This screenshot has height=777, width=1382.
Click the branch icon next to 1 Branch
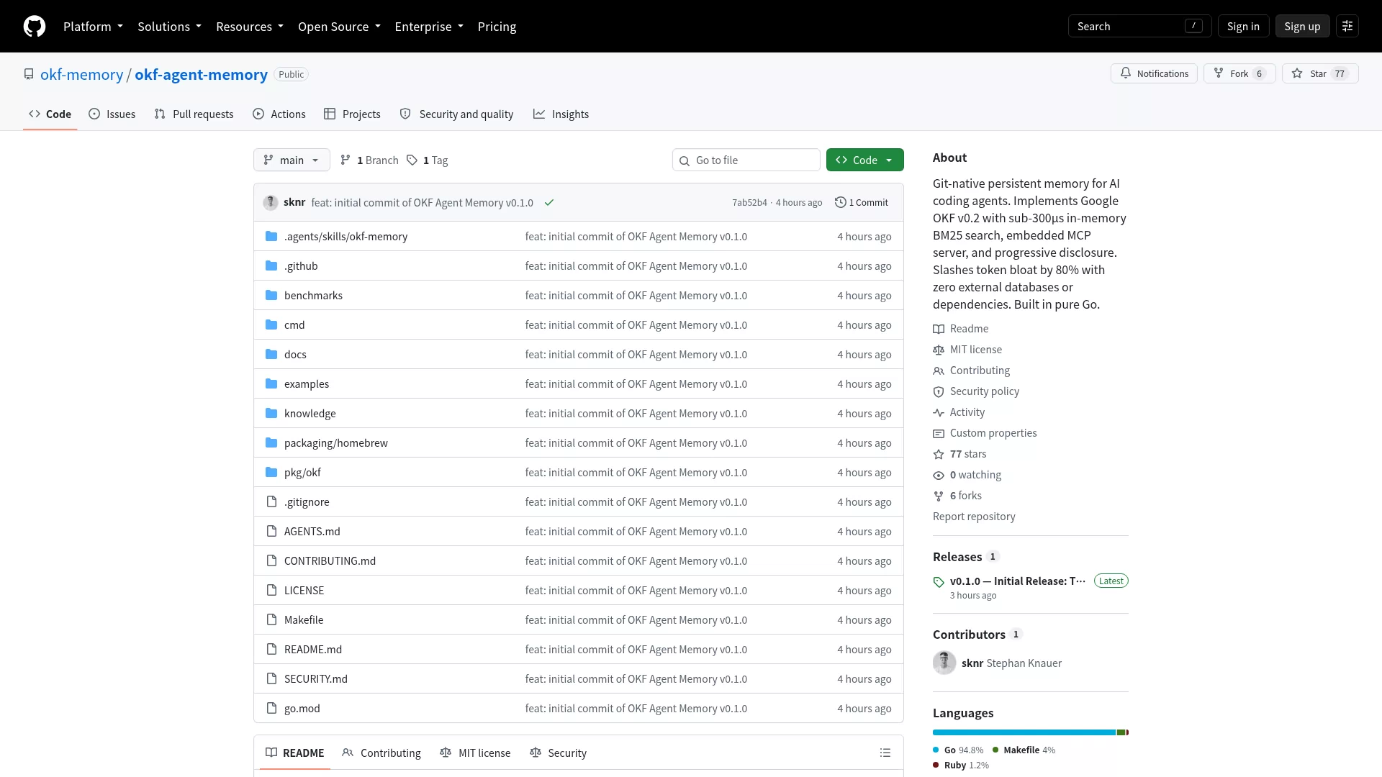pyautogui.click(x=345, y=160)
